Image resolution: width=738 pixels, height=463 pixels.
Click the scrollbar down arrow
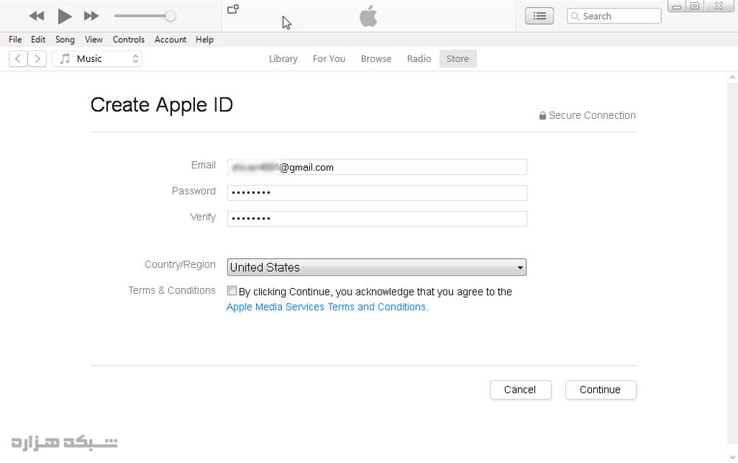(732, 457)
